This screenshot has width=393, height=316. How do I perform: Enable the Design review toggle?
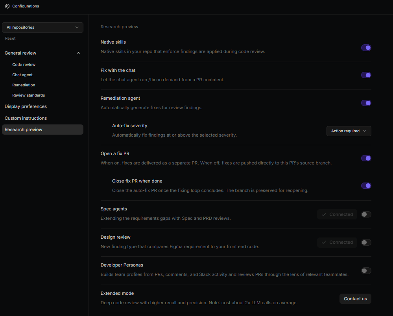click(366, 242)
